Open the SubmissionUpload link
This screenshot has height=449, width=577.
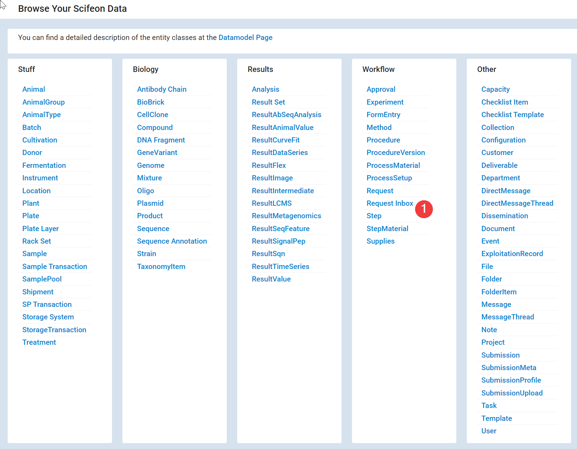click(x=512, y=393)
